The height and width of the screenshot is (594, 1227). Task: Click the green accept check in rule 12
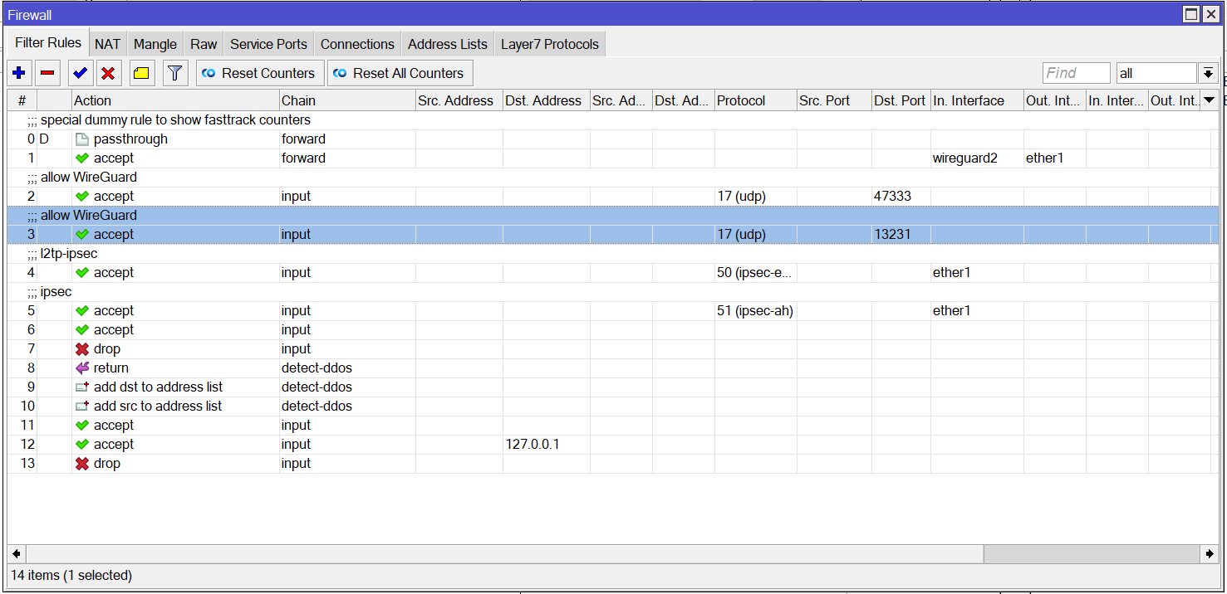(82, 445)
